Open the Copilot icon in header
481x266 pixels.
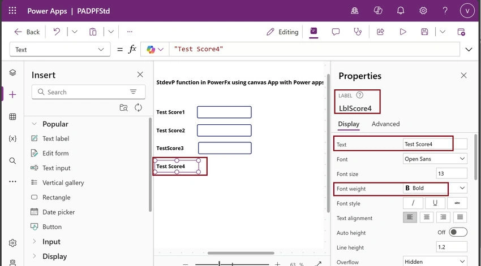(x=378, y=11)
